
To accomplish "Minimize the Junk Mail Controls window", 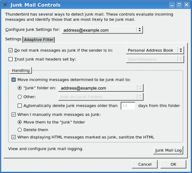I will tap(172, 5).
